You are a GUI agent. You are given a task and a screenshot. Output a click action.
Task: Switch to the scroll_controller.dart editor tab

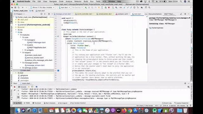point(85,14)
